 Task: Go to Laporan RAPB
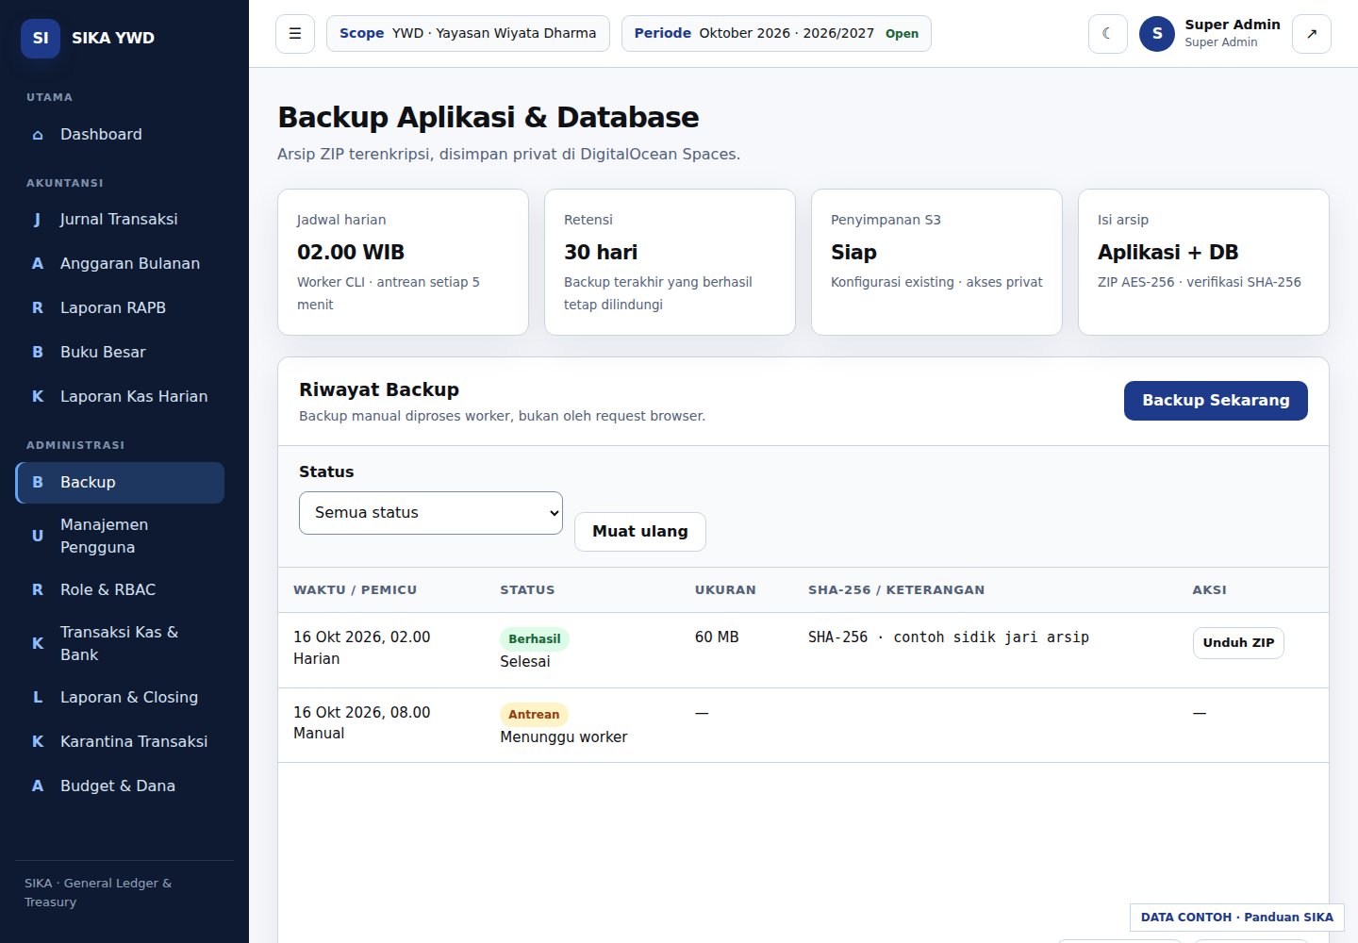click(120, 308)
